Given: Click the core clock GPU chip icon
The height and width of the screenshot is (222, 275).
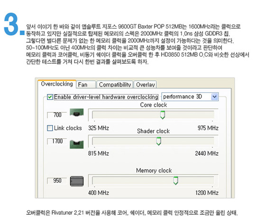Looking at the screenshot, I should (77, 113).
